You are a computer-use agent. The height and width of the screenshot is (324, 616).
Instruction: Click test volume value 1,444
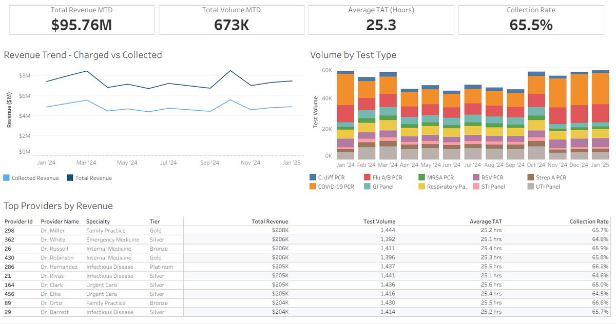tap(387, 231)
